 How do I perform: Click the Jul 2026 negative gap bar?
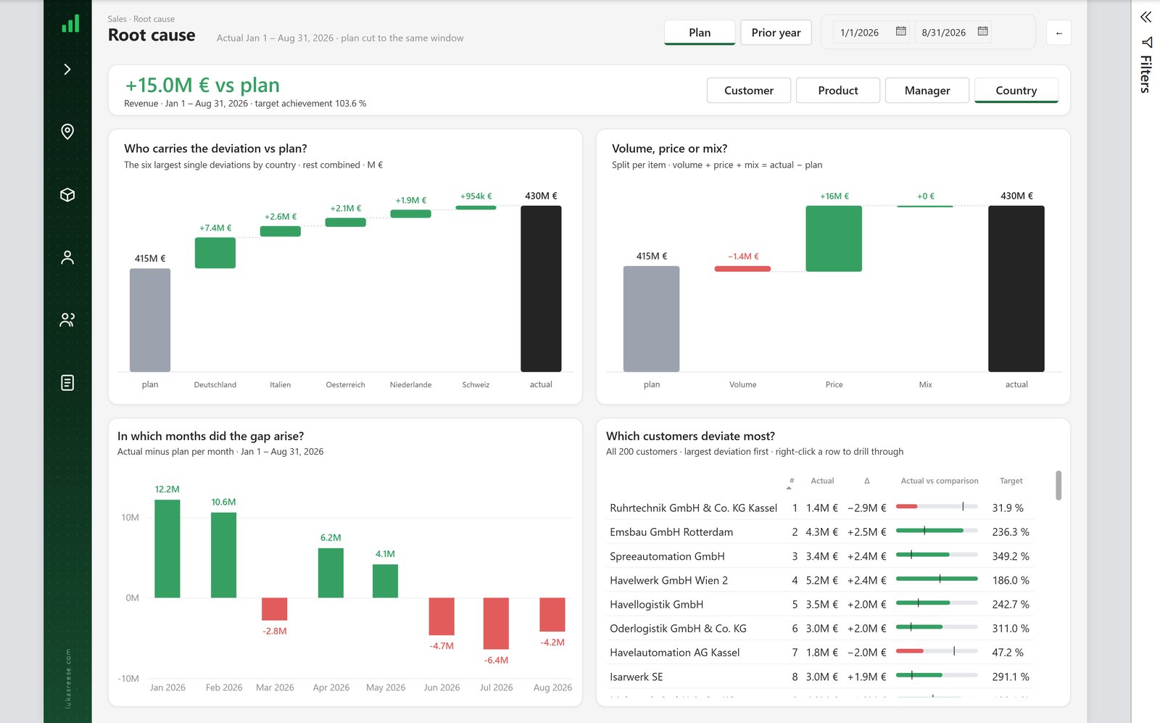[x=496, y=624]
